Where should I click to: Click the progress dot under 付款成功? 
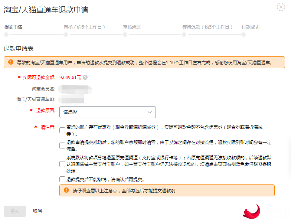click(x=243, y=35)
